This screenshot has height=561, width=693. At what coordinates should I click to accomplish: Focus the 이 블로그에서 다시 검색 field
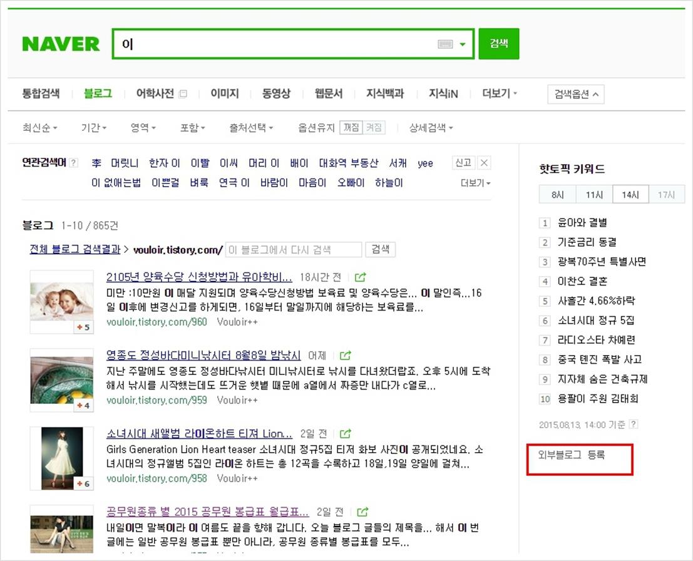tap(294, 250)
